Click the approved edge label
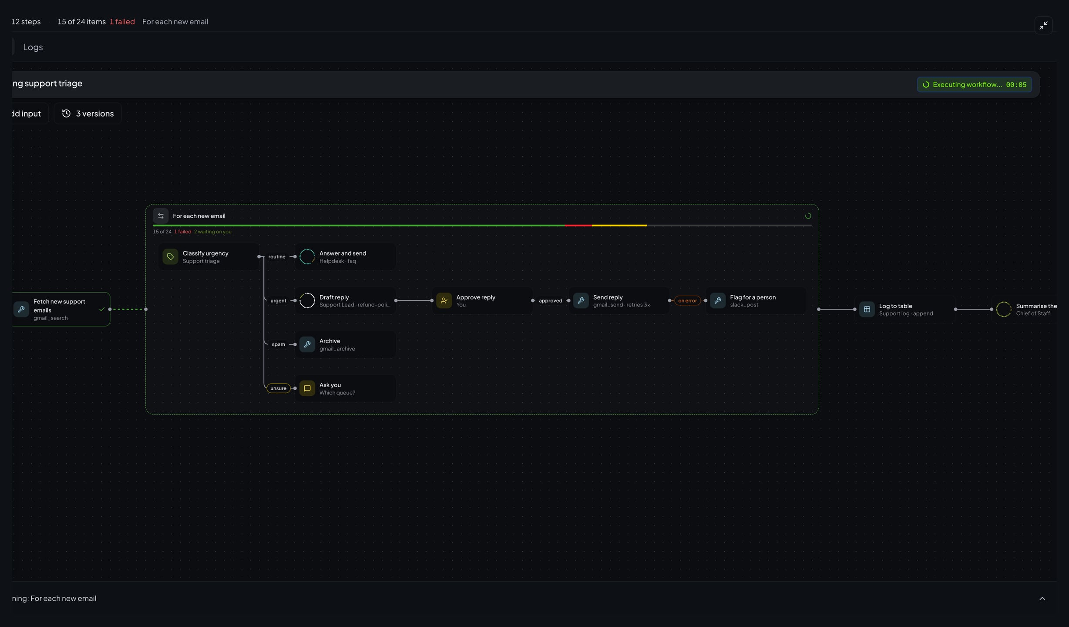Screen dimensions: 1069x627 [550, 300]
